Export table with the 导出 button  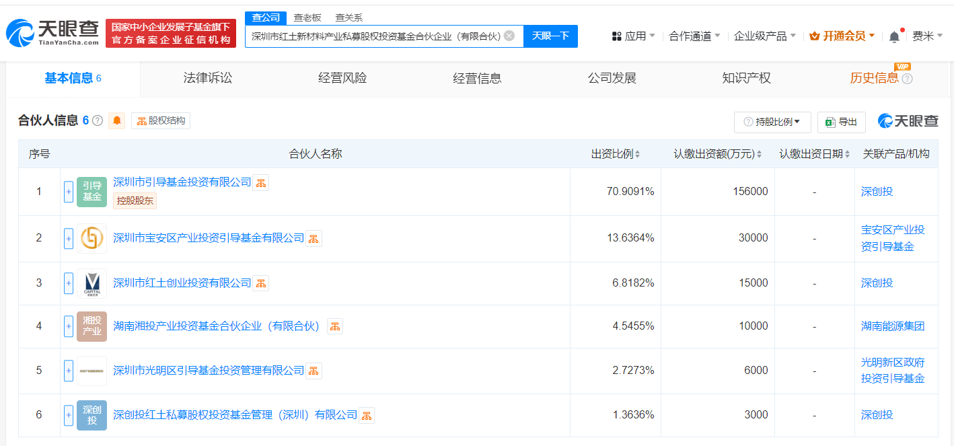[x=841, y=122]
